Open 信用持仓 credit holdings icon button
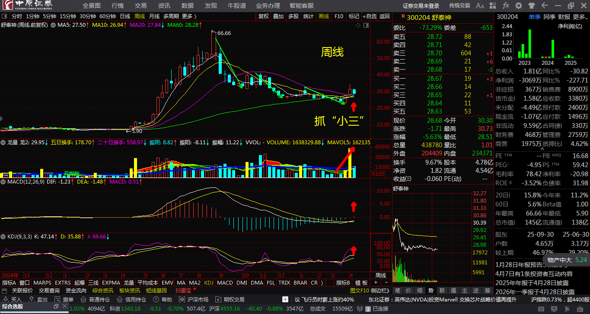Image resolution: width=590 pixels, height=314 pixels. [131, 299]
